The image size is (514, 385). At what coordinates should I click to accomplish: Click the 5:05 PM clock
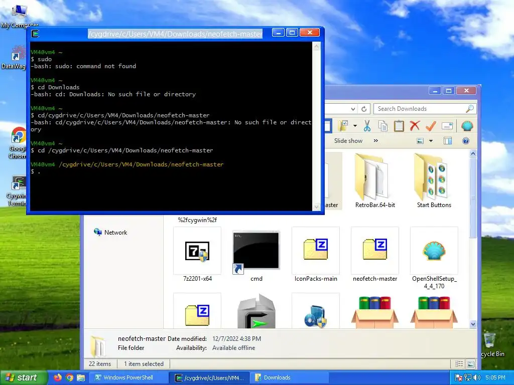(495, 377)
